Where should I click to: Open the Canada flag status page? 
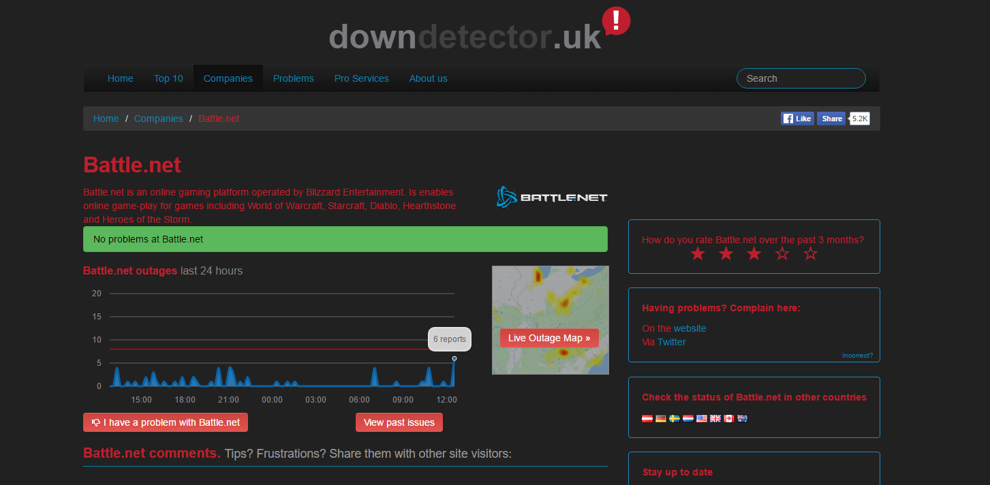tap(729, 418)
